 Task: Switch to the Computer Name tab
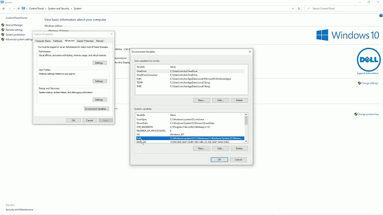click(x=43, y=41)
